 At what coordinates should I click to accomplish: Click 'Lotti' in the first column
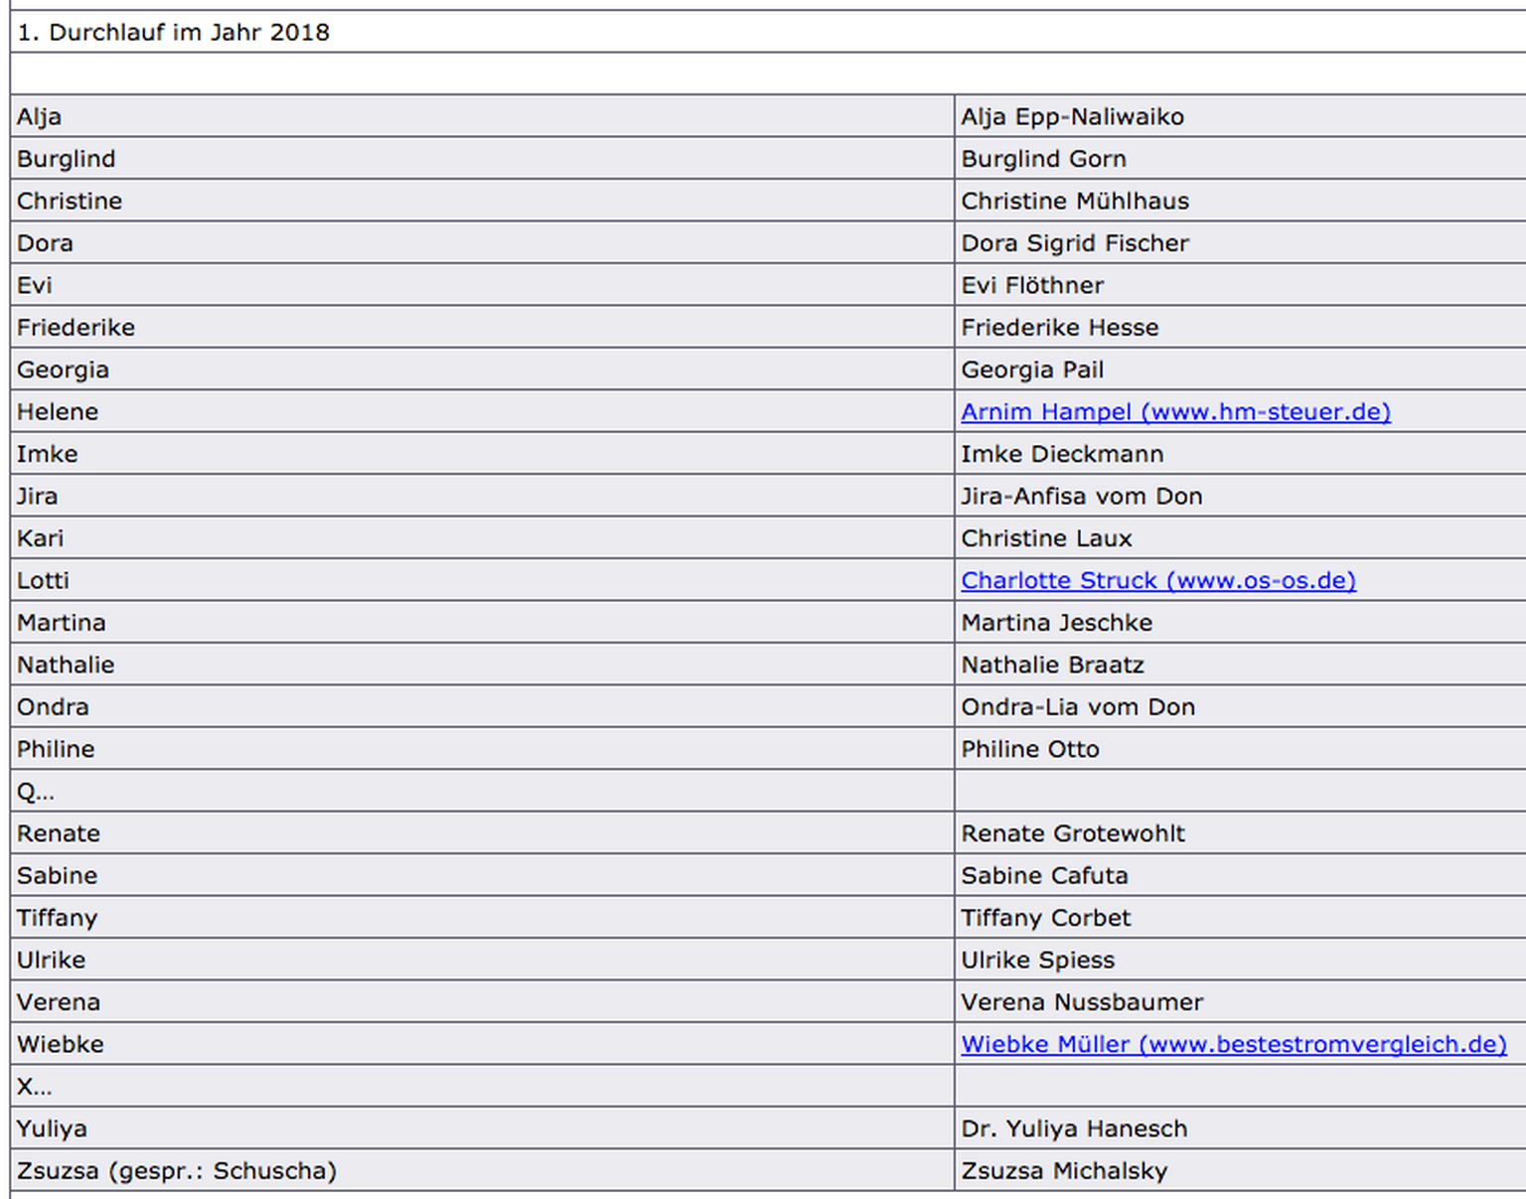[43, 580]
